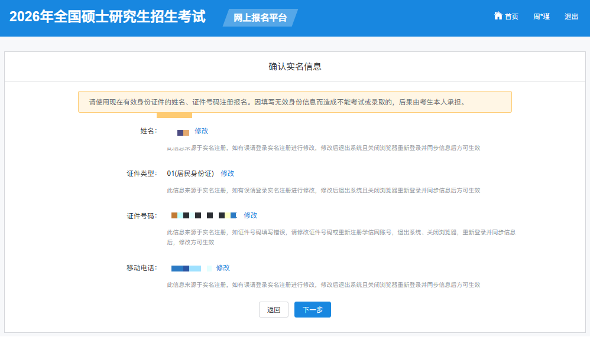590x337 pixels.
Task: Click the yellow identity warning notice banner
Action: (x=294, y=102)
